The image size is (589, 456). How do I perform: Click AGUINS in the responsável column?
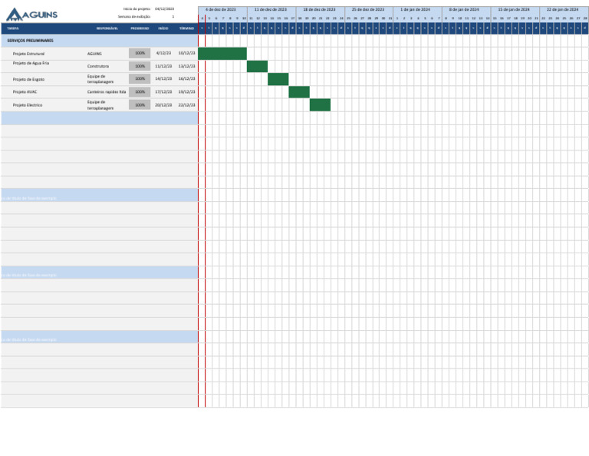94,54
